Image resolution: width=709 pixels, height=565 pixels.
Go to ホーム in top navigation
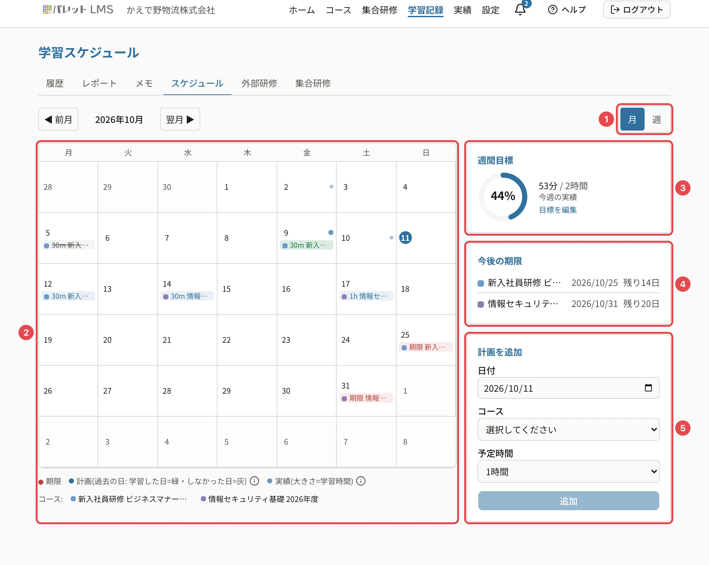tap(302, 10)
